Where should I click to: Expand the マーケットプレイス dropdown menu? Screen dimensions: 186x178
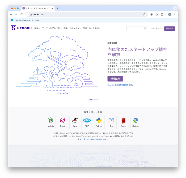click(x=52, y=28)
